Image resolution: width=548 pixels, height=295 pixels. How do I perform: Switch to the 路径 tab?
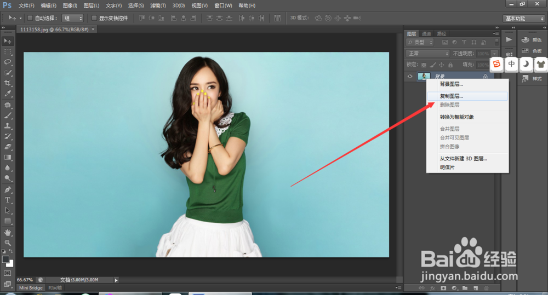[441, 33]
